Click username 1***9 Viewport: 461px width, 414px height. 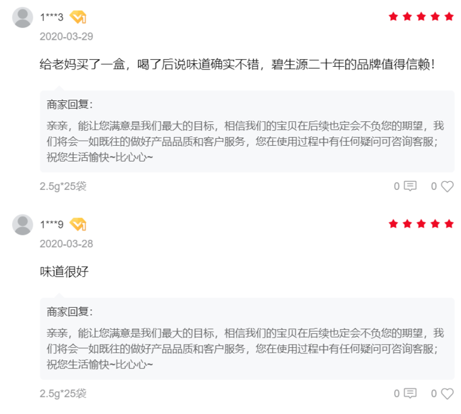52,224
